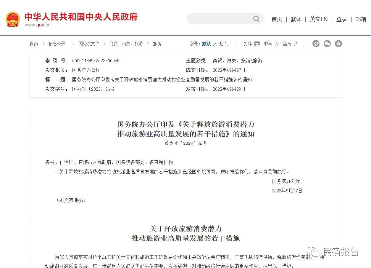Click the 主题分类 value 商贸、海关、旅游\旅游
Image resolution: width=371 pixels, height=268 pixels.
pyautogui.click(x=238, y=61)
